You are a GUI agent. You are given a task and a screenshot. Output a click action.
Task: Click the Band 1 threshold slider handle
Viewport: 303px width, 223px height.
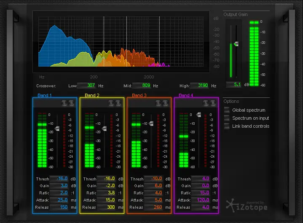click(57, 129)
